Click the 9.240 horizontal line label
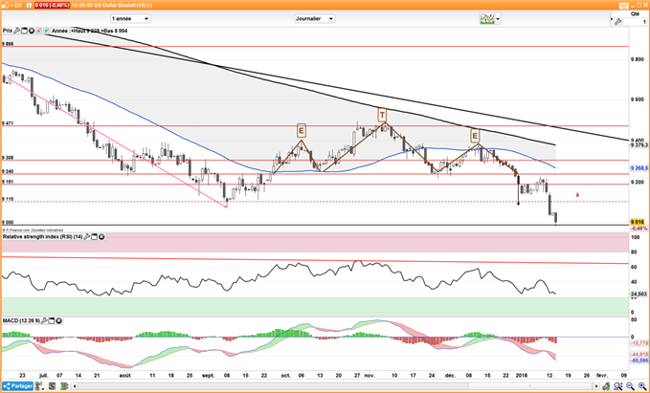650x393 pixels. pyautogui.click(x=8, y=171)
